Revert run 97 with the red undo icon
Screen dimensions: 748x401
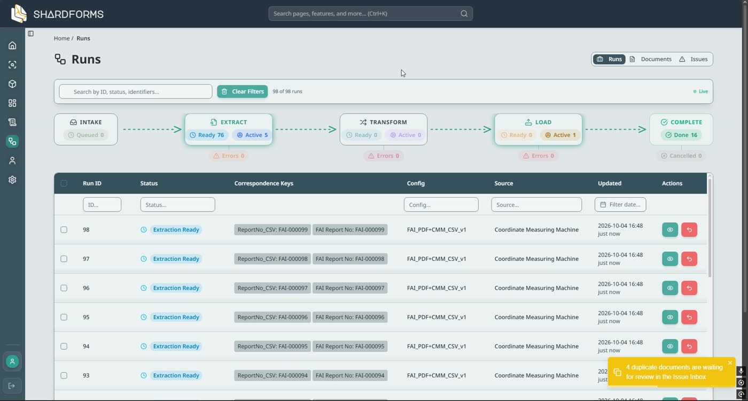(689, 259)
